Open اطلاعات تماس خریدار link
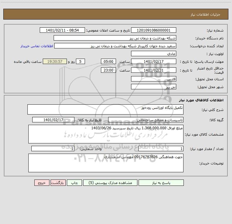Viewport: 232px width, 224px height. [37, 46]
